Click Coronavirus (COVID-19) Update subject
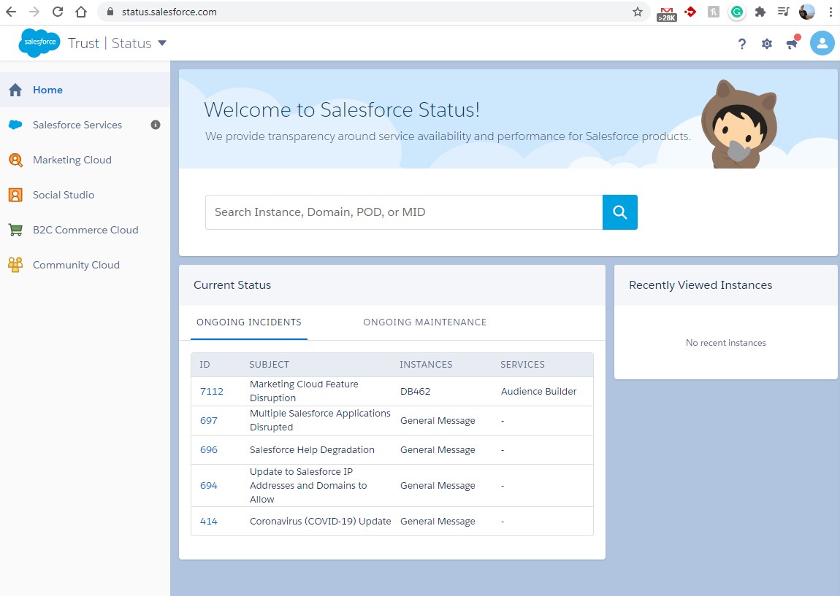The width and height of the screenshot is (840, 596). [x=321, y=521]
